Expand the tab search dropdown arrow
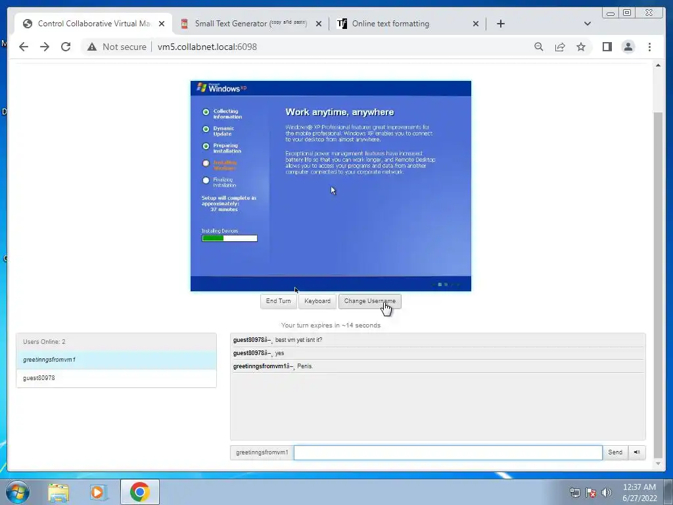This screenshot has width=673, height=505. click(588, 24)
